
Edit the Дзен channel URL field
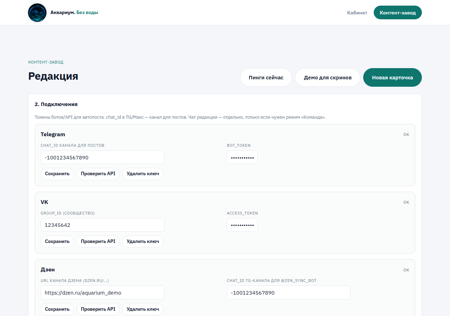pos(103,292)
